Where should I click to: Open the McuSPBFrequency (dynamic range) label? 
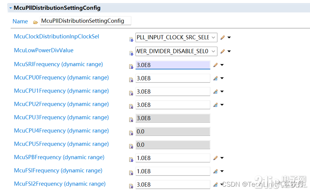pyautogui.click(x=59, y=157)
